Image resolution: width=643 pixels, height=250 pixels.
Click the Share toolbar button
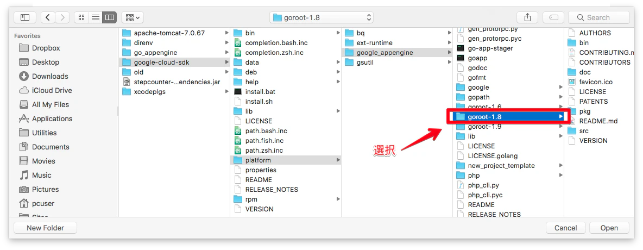(528, 17)
